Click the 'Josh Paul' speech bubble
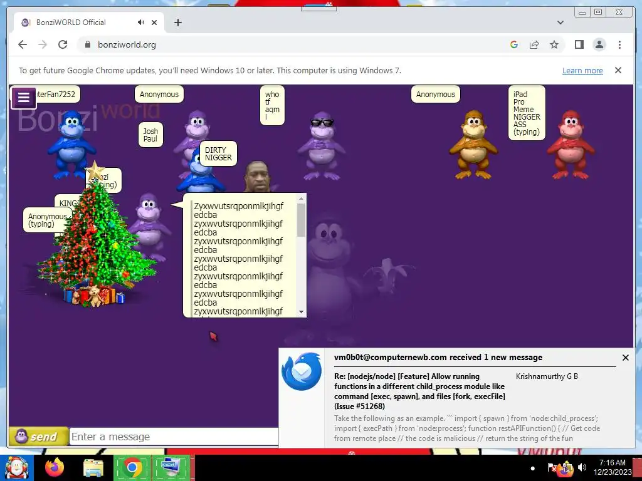This screenshot has height=481, width=642. pyautogui.click(x=150, y=135)
